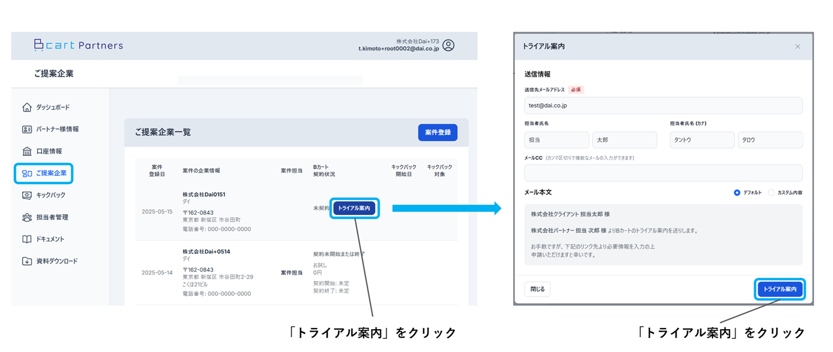The image size is (833, 352).
Task: Click the 契約未開始または終了 status text
Action: click(x=339, y=254)
